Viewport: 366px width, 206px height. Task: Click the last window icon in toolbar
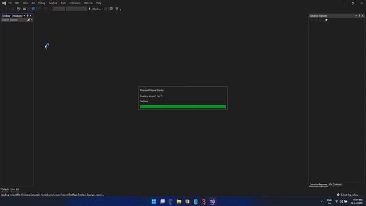pos(117,9)
